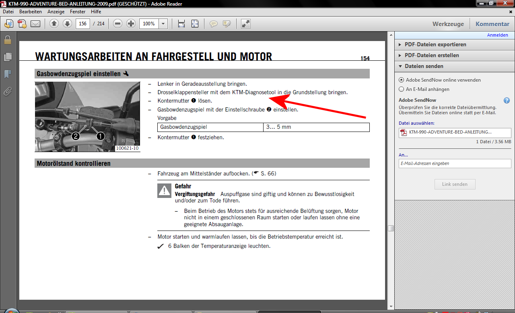
Task: Switch to read mode with arrows icon
Action: [246, 24]
